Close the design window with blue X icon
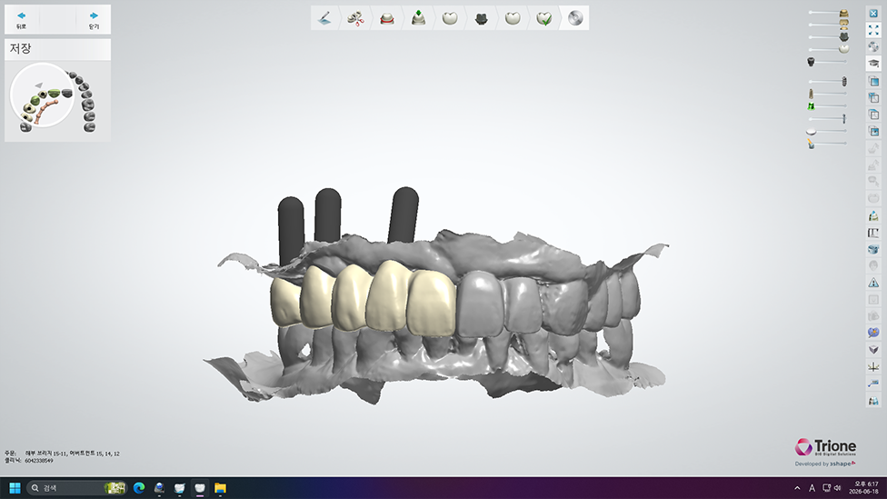Viewport: 887px width, 499px height. point(873,13)
